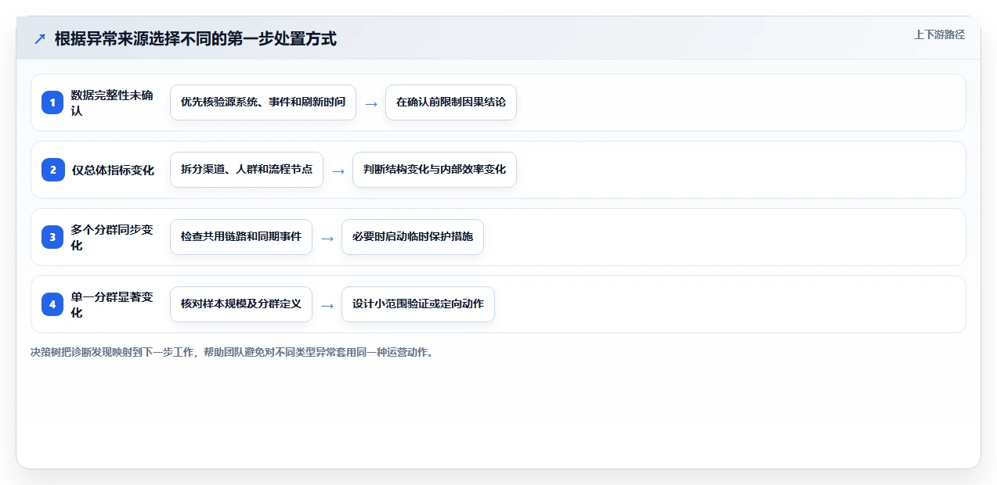Screen dimensions: 997x485
Task: Click the 设计小范围验证或定向动作 box
Action: pyautogui.click(x=418, y=304)
